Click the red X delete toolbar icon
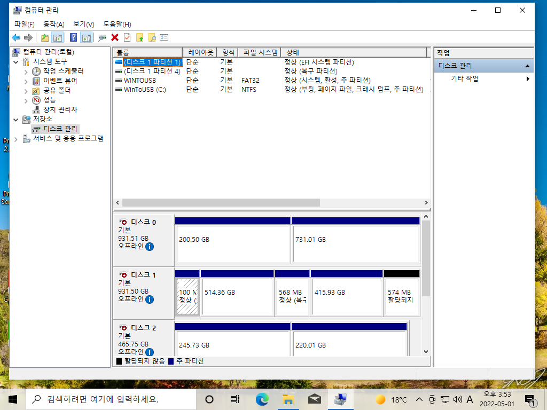 (115, 38)
